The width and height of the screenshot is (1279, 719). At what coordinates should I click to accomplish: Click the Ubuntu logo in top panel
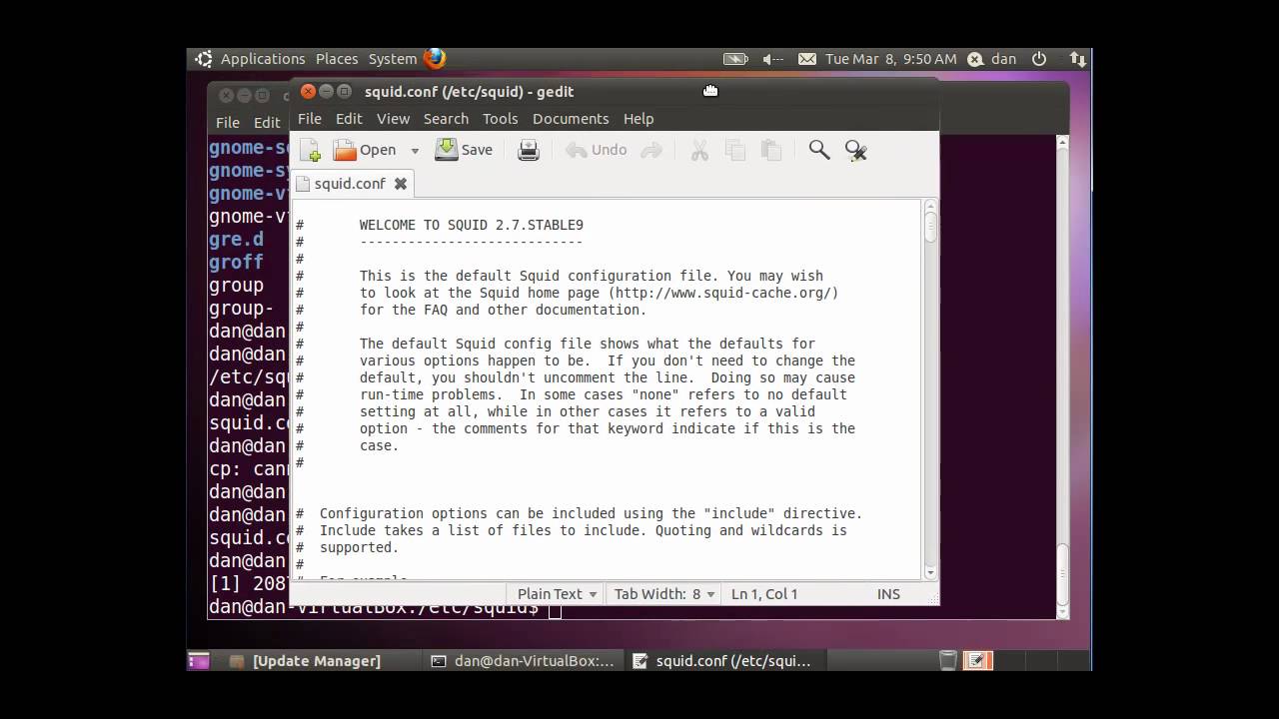204,59
